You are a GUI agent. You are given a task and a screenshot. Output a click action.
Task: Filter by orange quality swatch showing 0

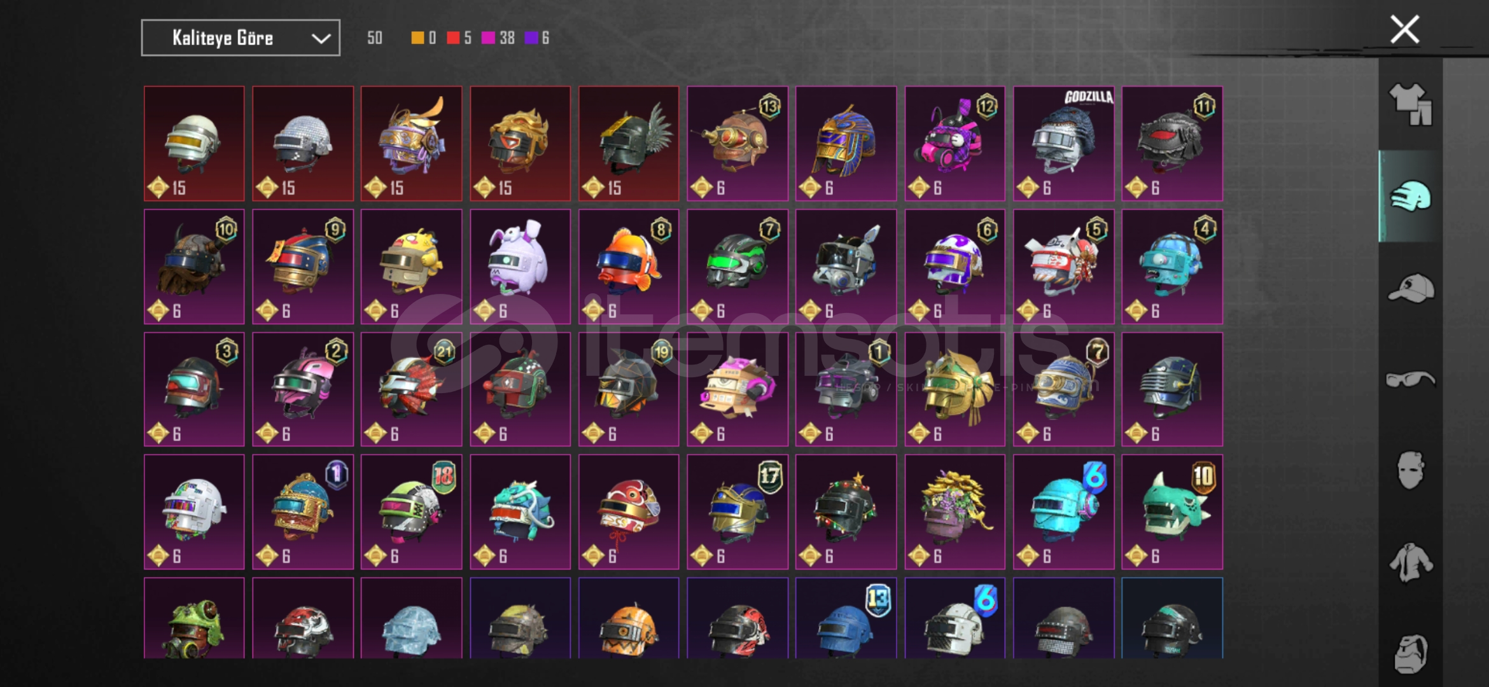(423, 38)
